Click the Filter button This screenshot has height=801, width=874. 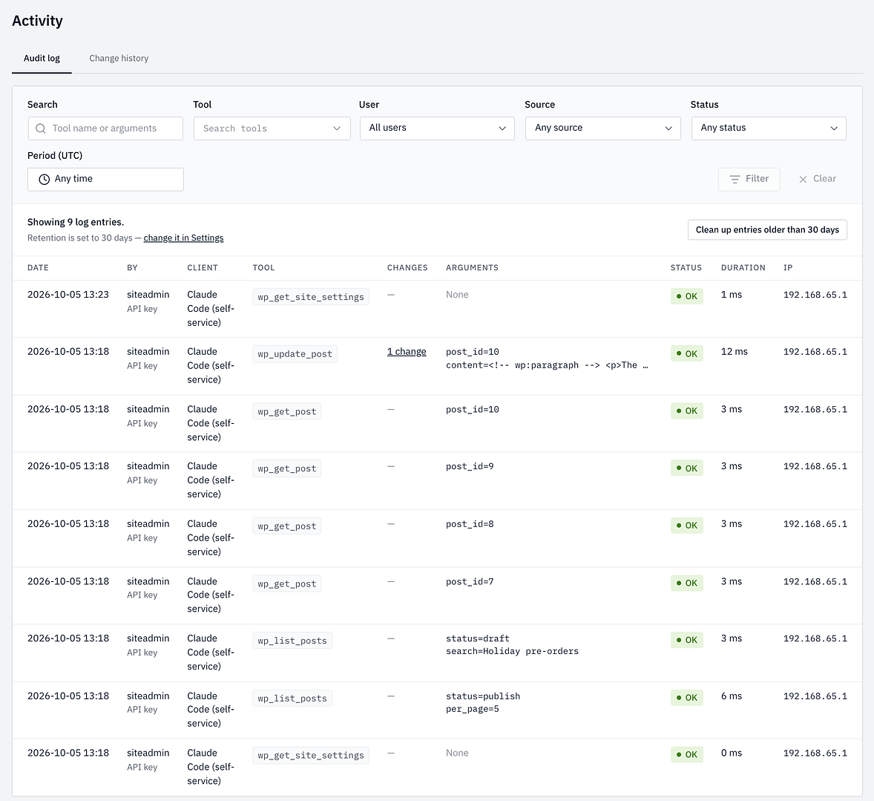[x=749, y=179]
